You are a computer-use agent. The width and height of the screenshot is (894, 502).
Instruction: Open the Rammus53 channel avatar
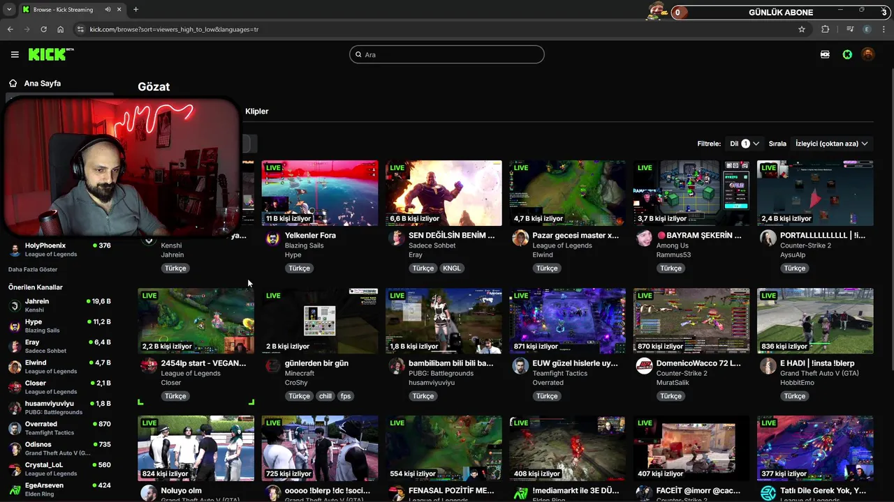point(644,238)
